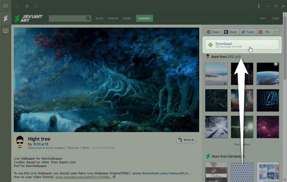Open the SHOP menu item
The height and width of the screenshot is (182, 287).
point(100,19)
